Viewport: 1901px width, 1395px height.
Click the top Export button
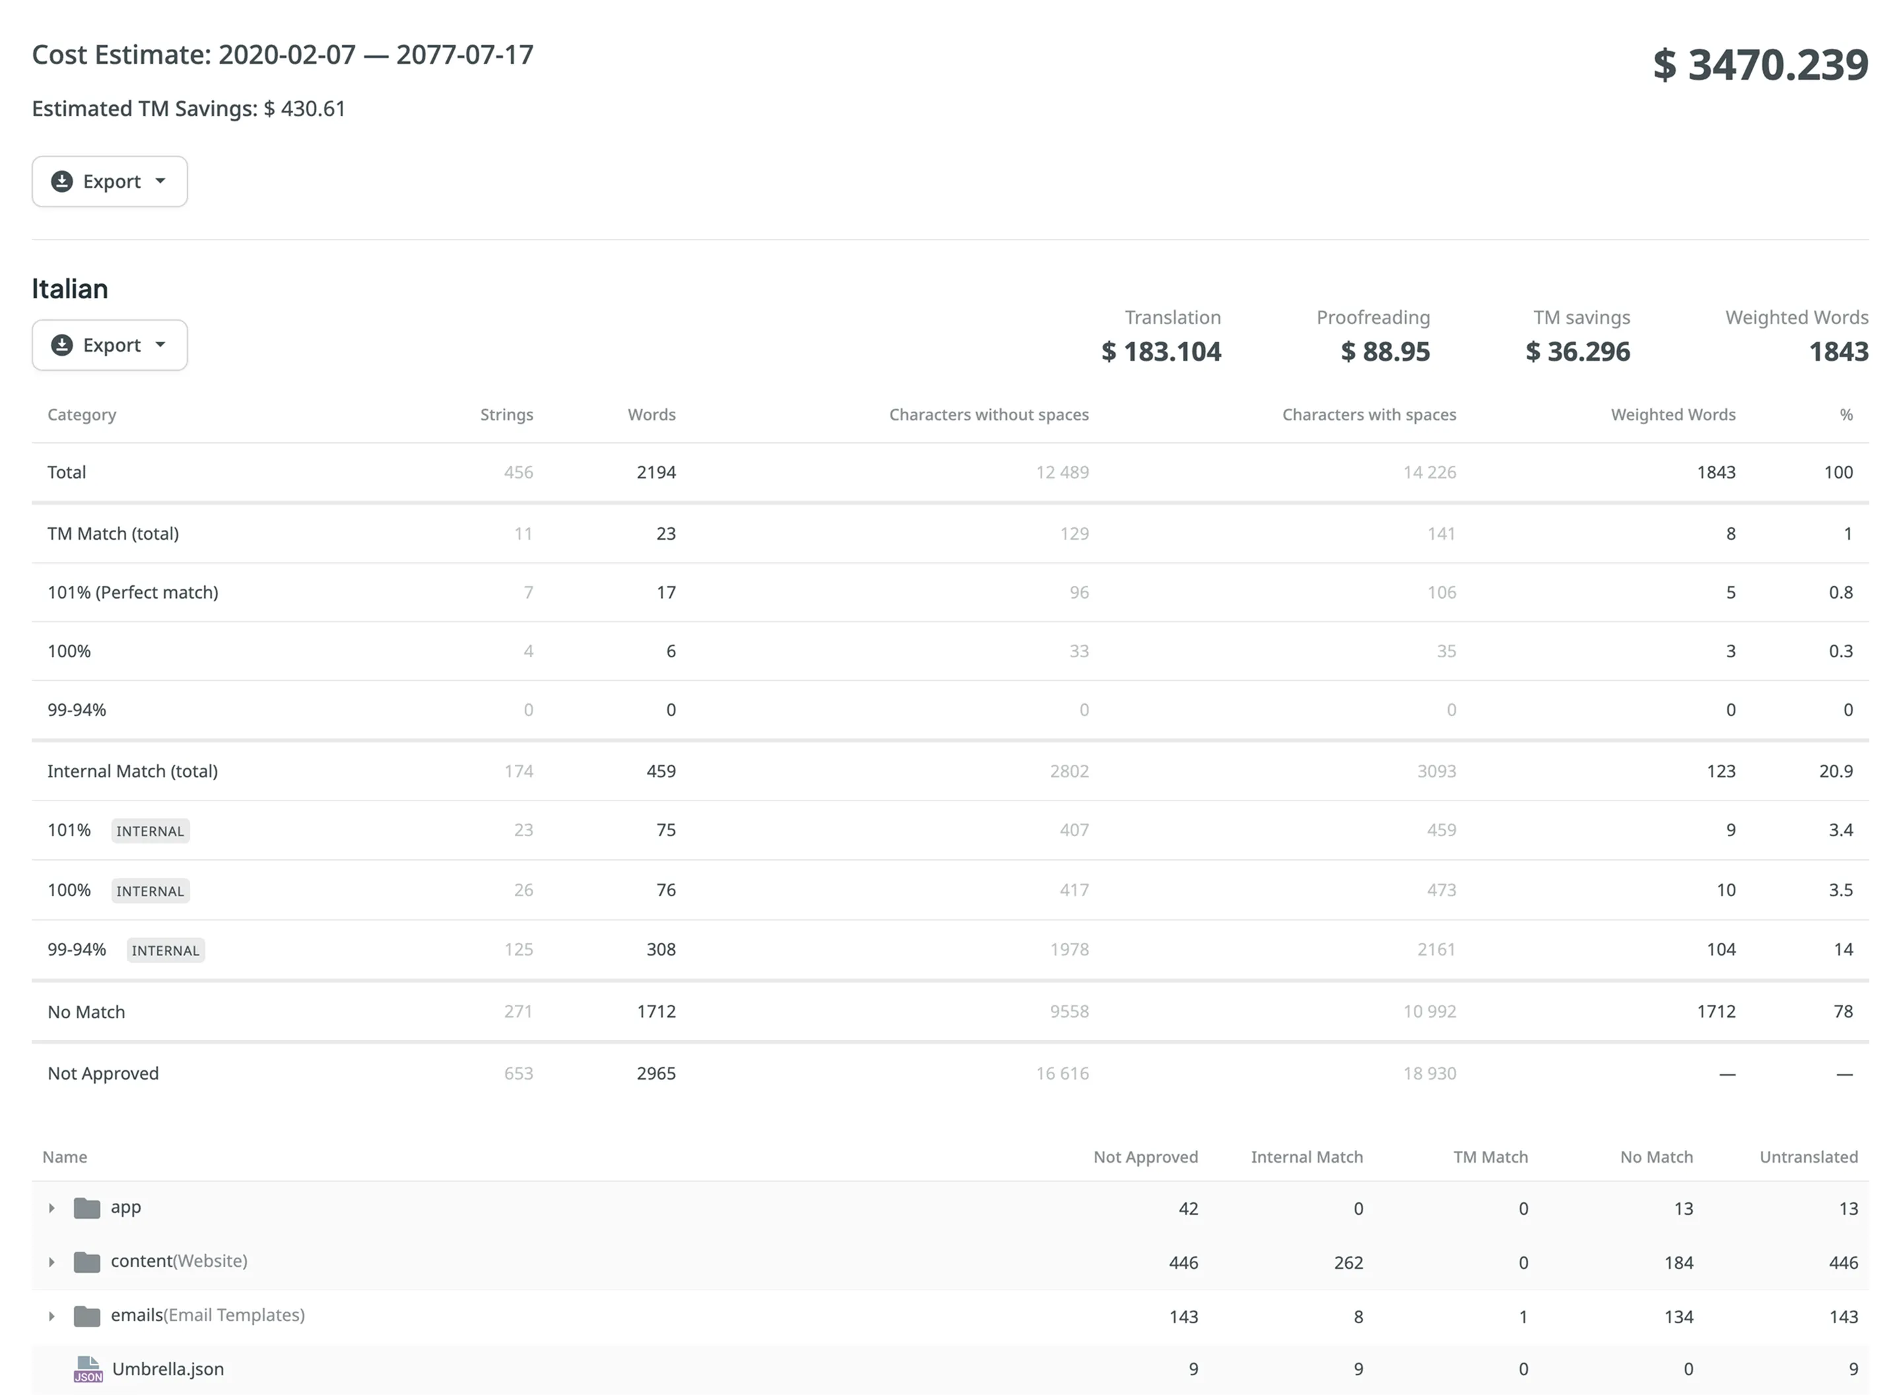(x=109, y=181)
